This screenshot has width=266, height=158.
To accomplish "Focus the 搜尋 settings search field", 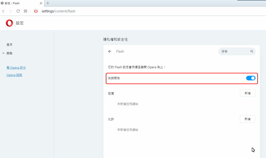I will [x=237, y=52].
